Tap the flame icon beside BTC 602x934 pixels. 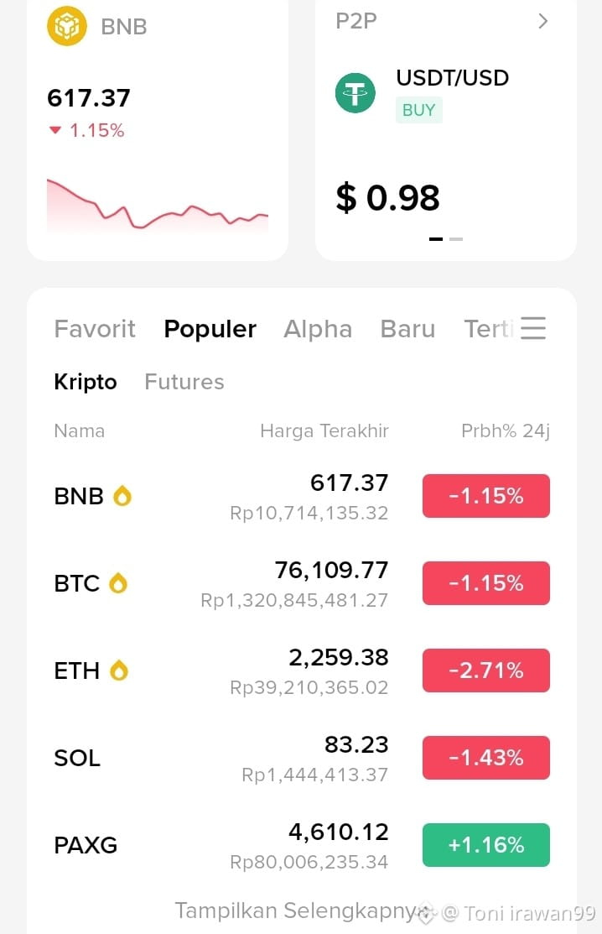pyautogui.click(x=118, y=583)
